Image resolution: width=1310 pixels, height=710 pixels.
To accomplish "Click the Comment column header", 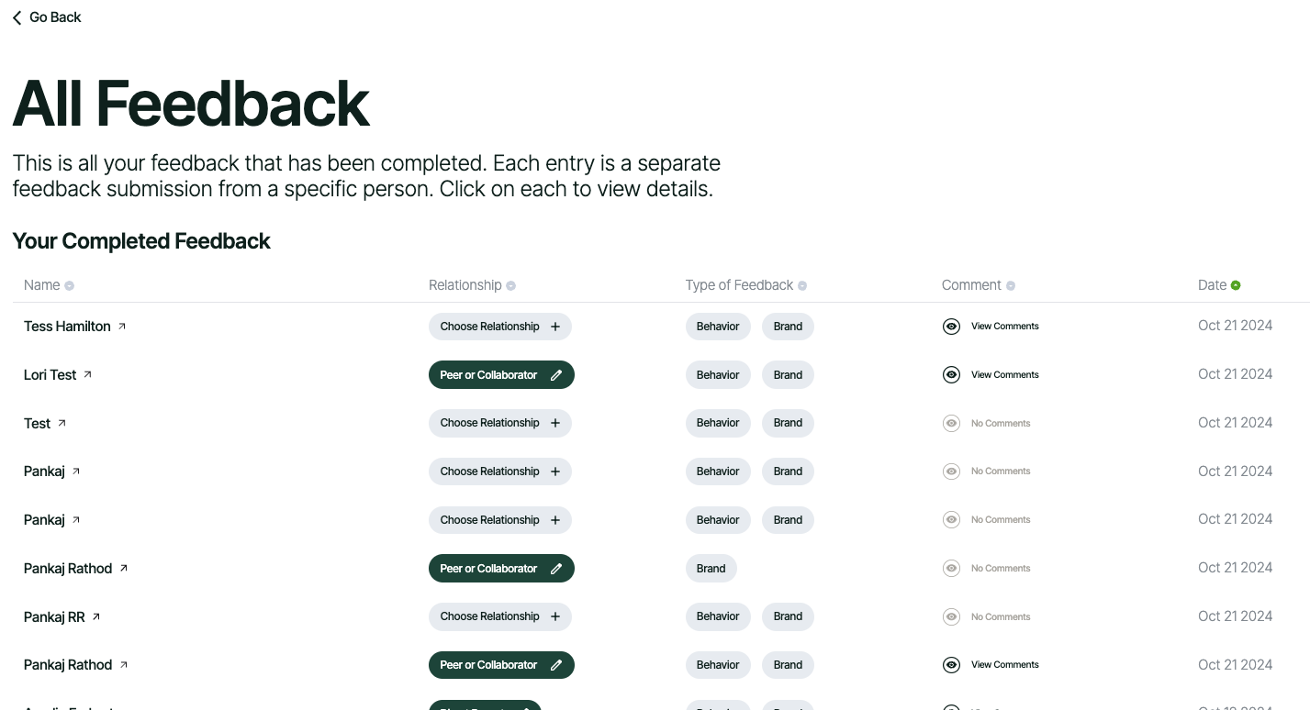I will [x=971, y=285].
